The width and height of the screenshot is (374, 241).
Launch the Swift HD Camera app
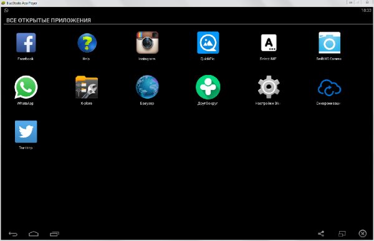(x=329, y=42)
